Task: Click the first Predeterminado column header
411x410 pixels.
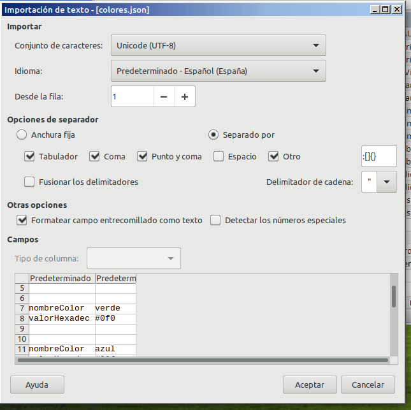Action: pyautogui.click(x=61, y=279)
